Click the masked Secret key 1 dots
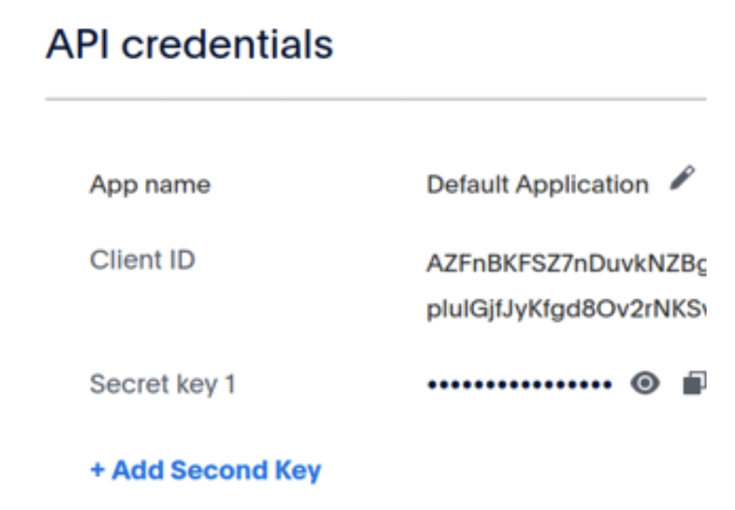This screenshot has width=735, height=510. pyautogui.click(x=519, y=385)
